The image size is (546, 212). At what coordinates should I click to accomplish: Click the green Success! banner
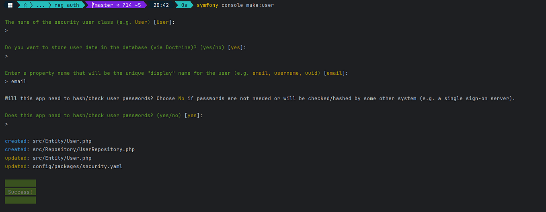click(20, 192)
